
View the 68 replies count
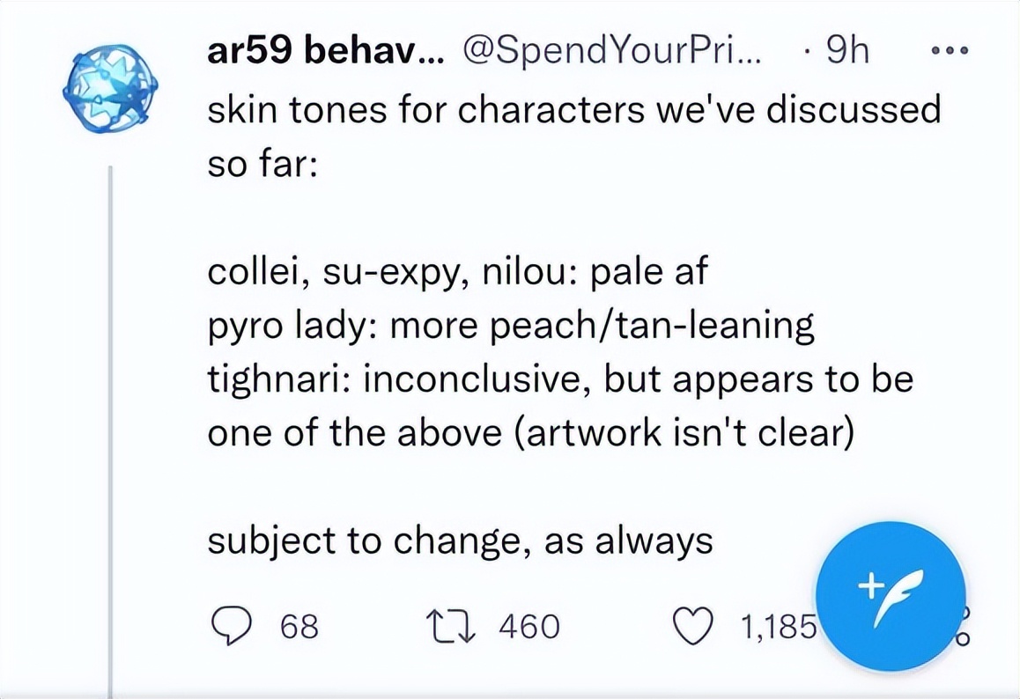tap(299, 626)
